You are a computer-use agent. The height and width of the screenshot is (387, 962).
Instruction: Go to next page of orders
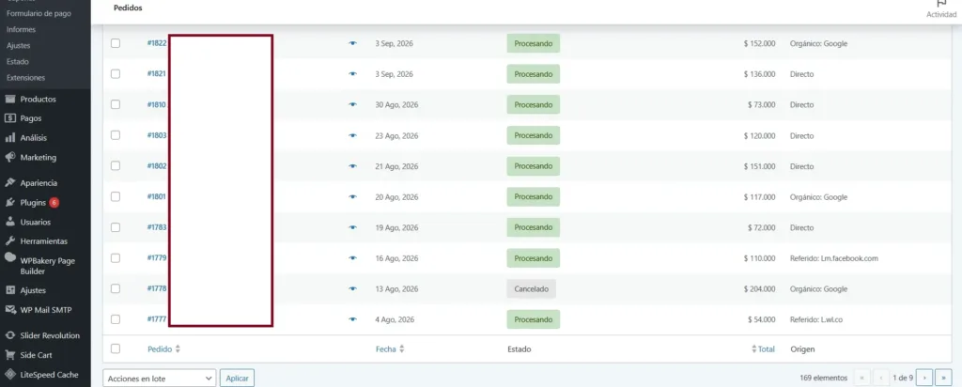tap(924, 378)
